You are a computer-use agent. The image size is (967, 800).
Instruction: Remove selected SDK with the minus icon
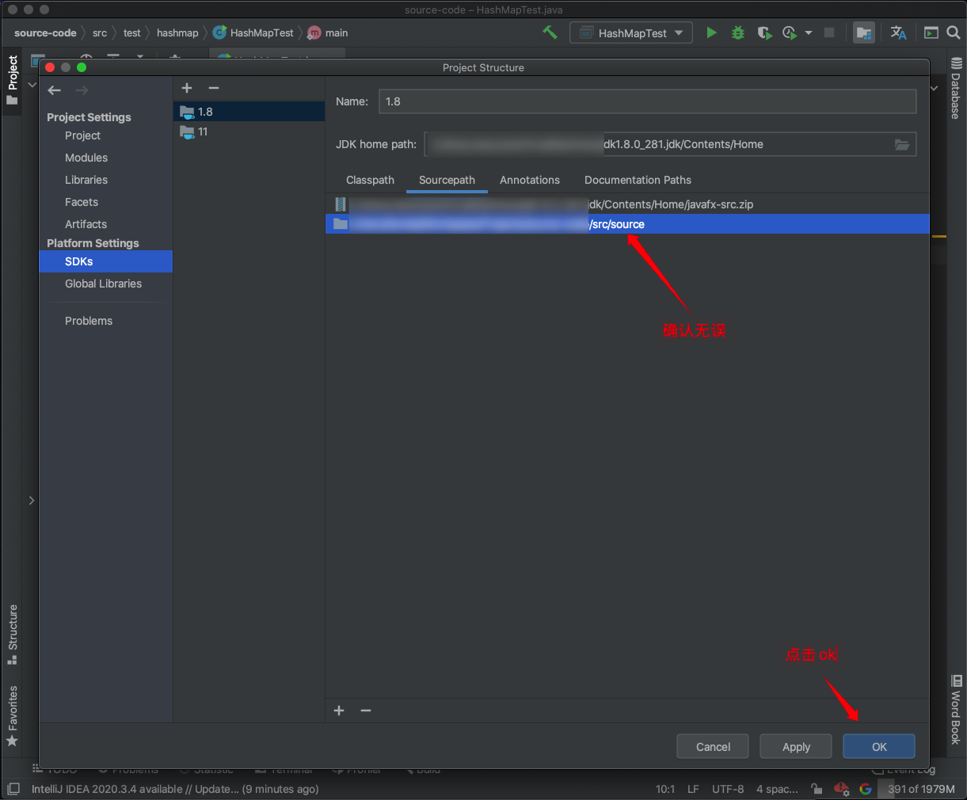214,88
